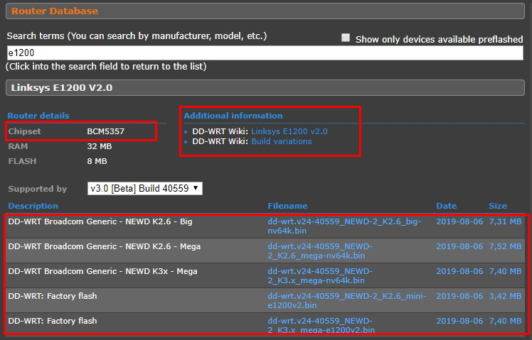Click the Size column header

coord(498,206)
